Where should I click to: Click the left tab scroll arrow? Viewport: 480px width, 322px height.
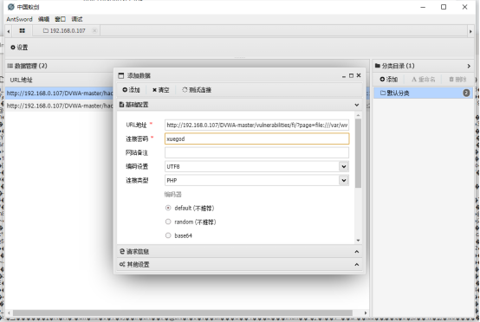(x=9, y=31)
